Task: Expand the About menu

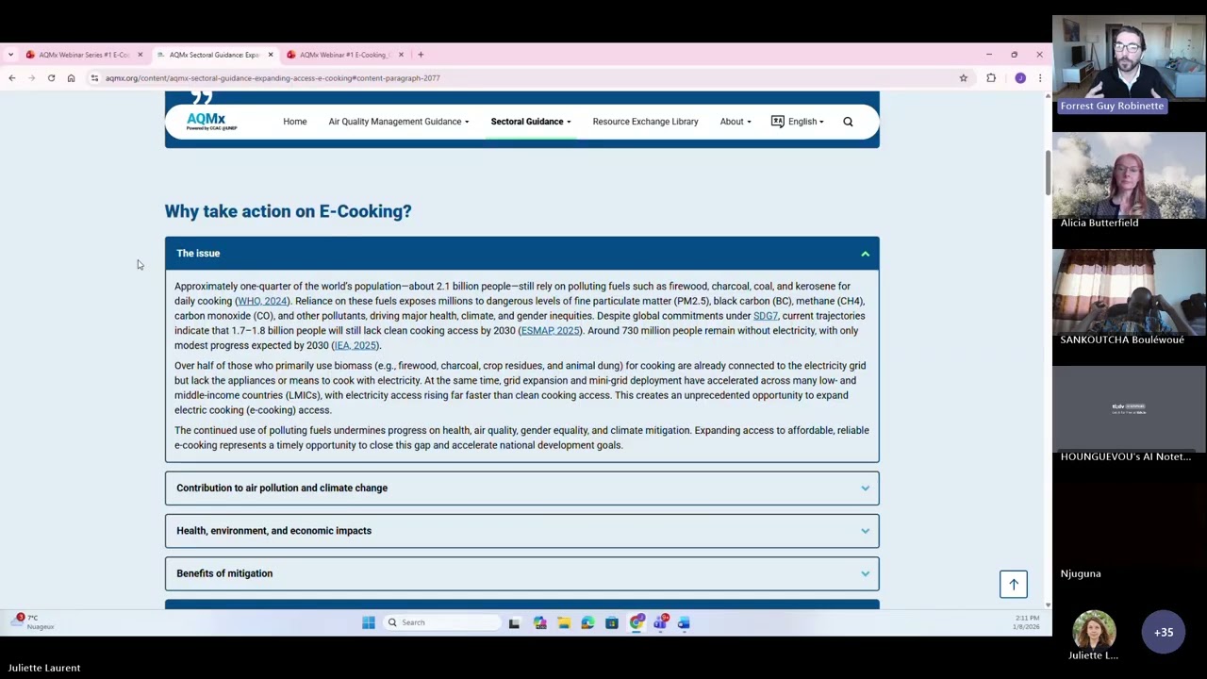Action: point(736,122)
